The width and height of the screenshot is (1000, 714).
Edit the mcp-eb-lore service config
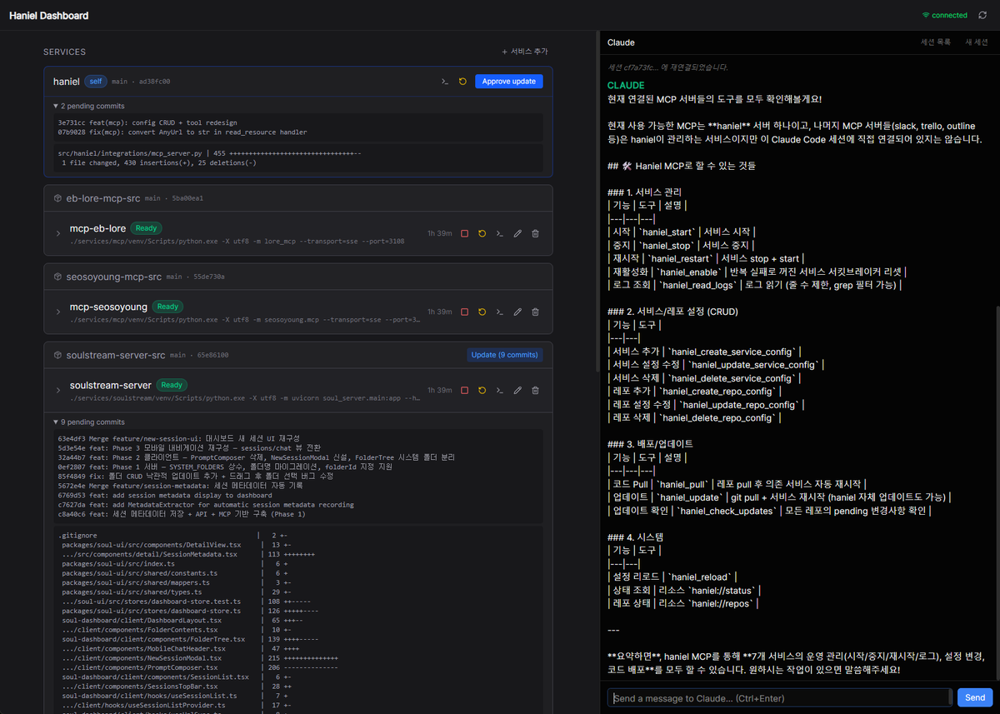(517, 233)
